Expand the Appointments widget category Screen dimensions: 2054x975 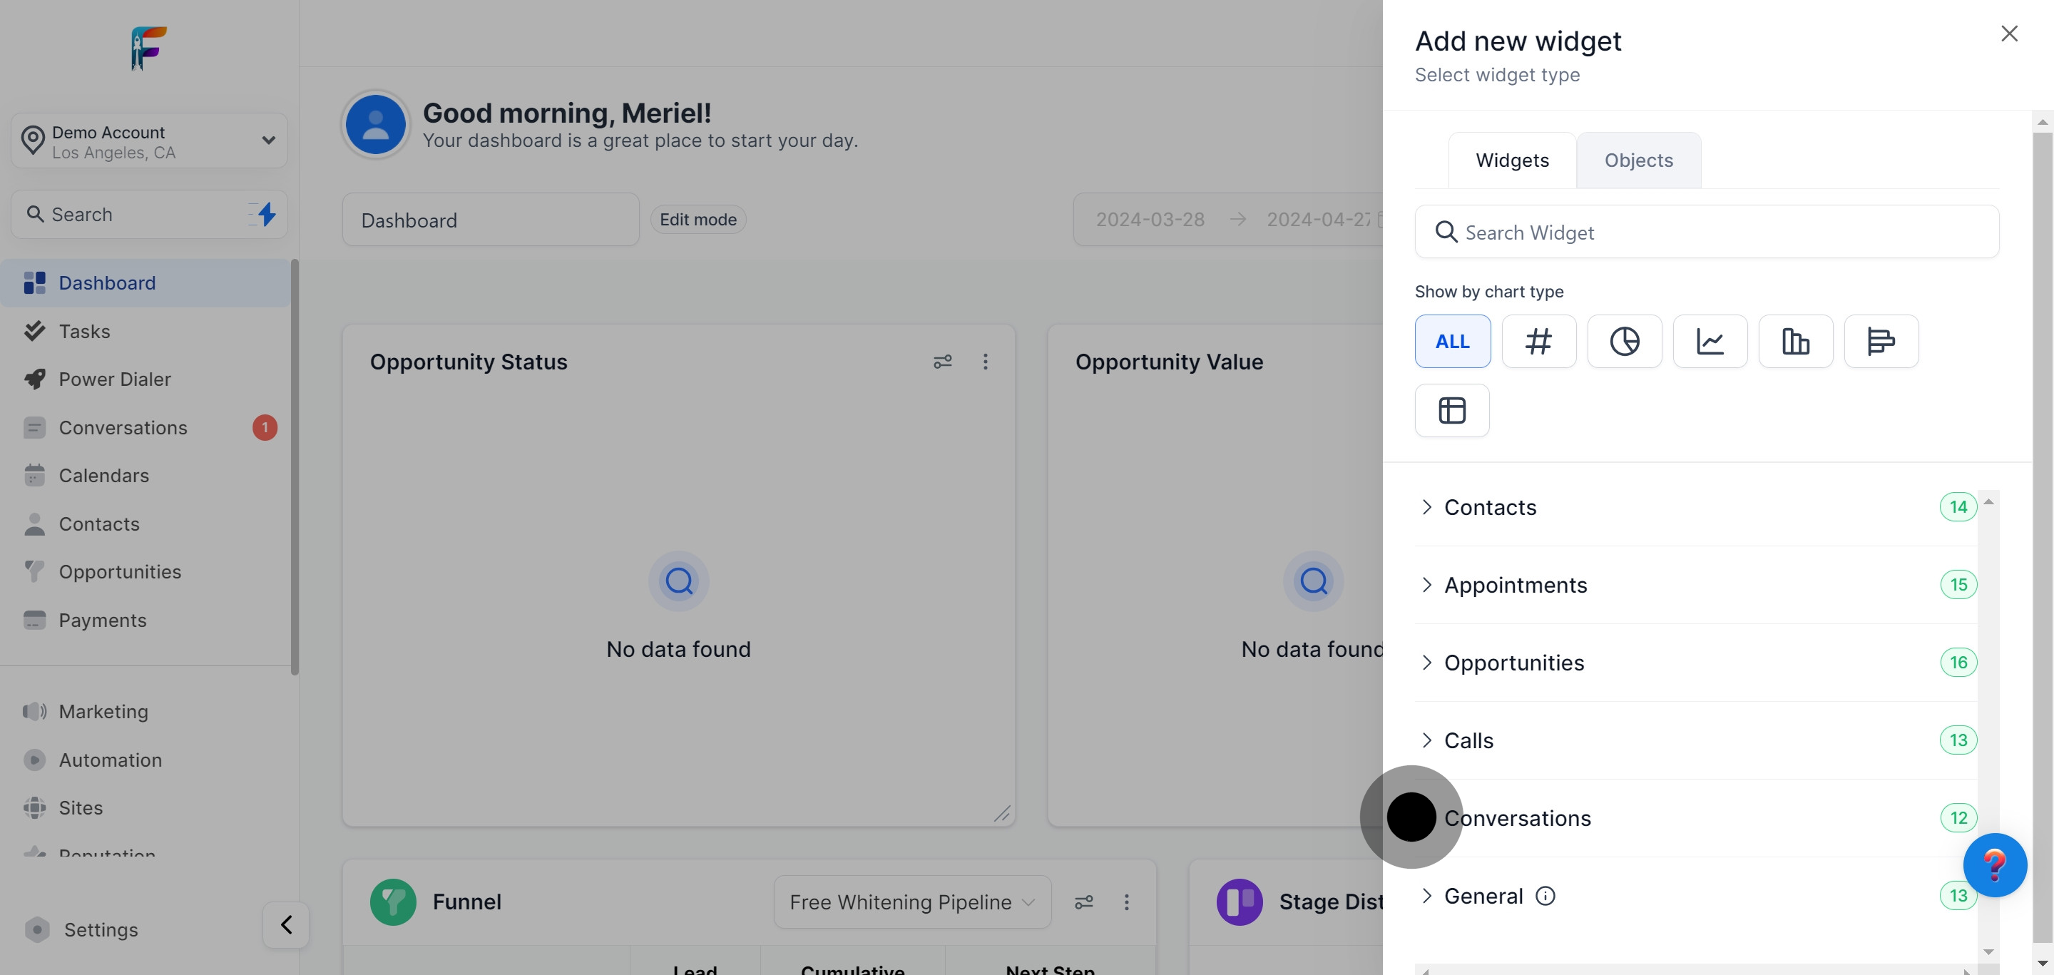1515,585
